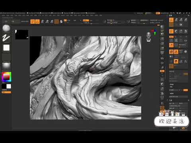This screenshot has width=191, height=143.
Task: Select the black secondary color swatch
Action: pyautogui.click(x=4, y=86)
